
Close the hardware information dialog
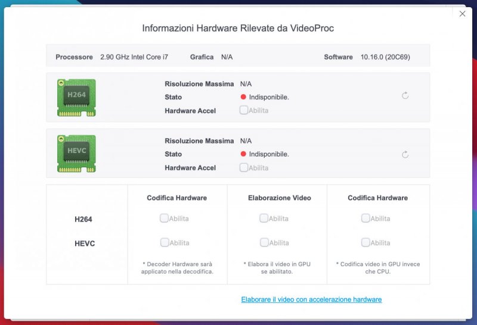[x=462, y=14]
